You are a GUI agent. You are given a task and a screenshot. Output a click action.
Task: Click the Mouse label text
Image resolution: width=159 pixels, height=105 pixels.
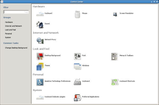point(85,13)
